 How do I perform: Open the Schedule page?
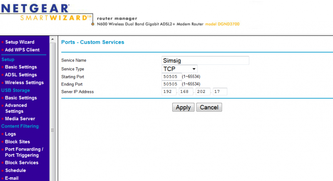15,171
